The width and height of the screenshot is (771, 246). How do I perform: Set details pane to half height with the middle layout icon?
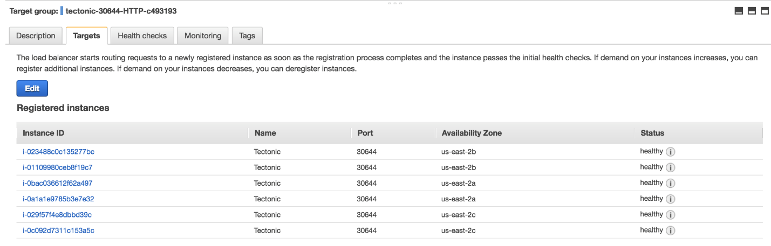coord(752,11)
